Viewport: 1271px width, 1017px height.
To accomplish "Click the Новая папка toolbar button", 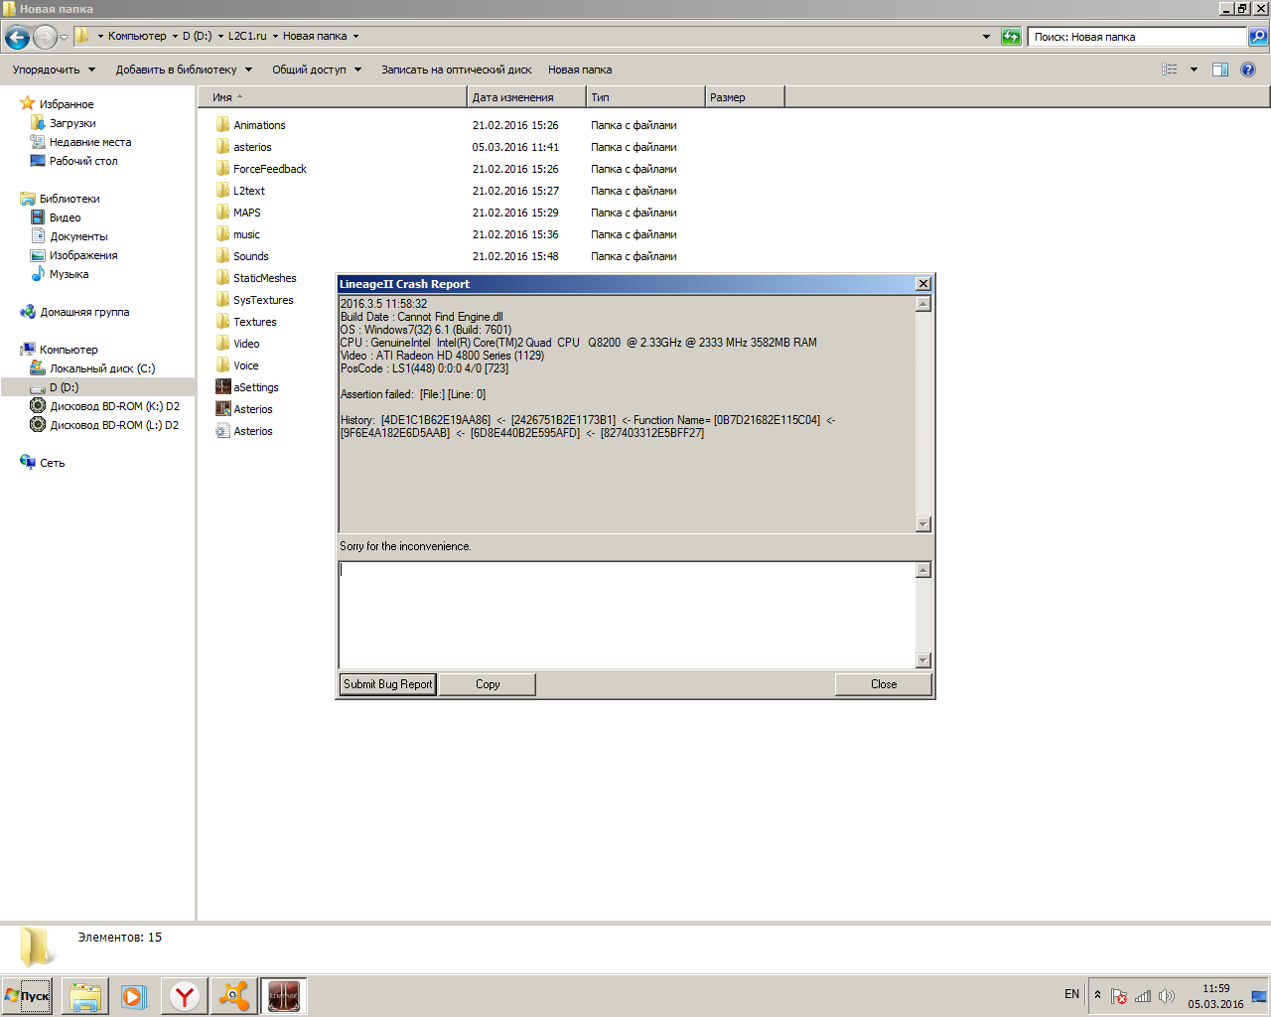I will tap(580, 70).
